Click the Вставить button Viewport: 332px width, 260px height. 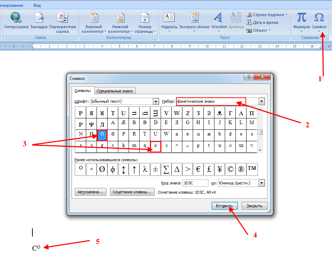point(224,206)
